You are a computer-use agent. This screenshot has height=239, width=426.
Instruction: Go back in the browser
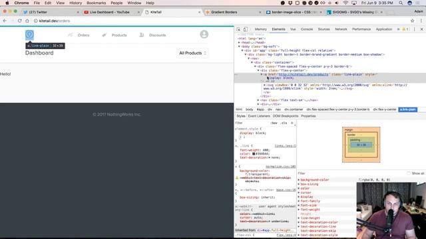(x=5, y=21)
